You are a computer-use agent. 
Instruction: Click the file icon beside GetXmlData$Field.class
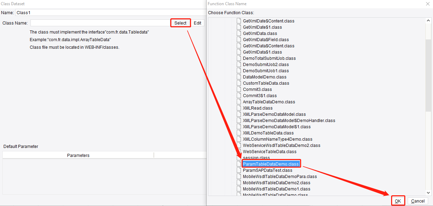coord(238,39)
